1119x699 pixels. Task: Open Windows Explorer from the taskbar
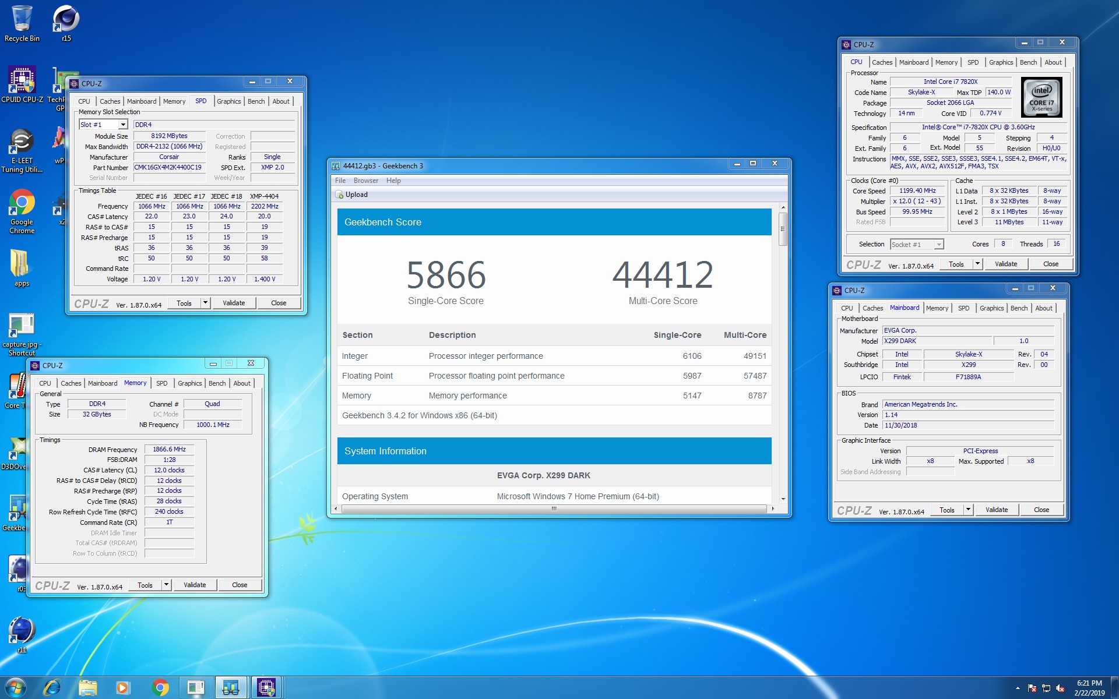88,688
